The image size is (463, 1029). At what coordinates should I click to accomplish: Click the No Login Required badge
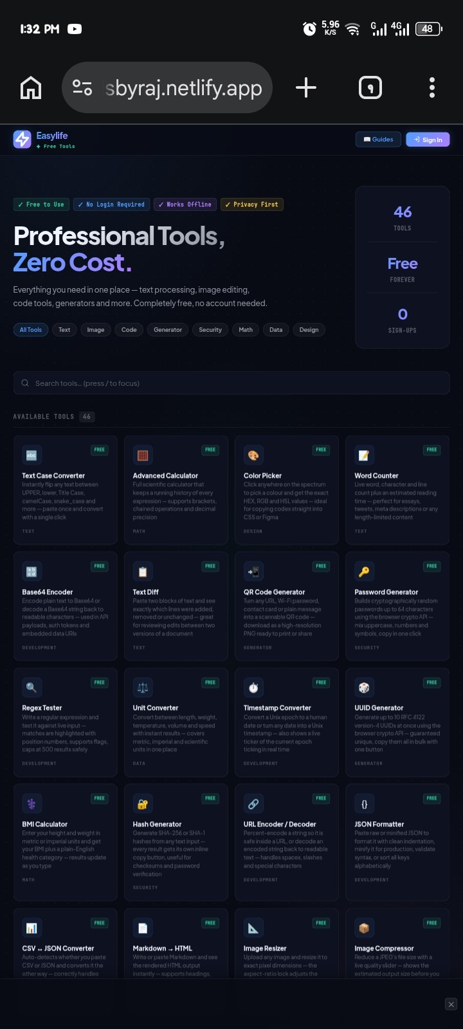coord(111,205)
